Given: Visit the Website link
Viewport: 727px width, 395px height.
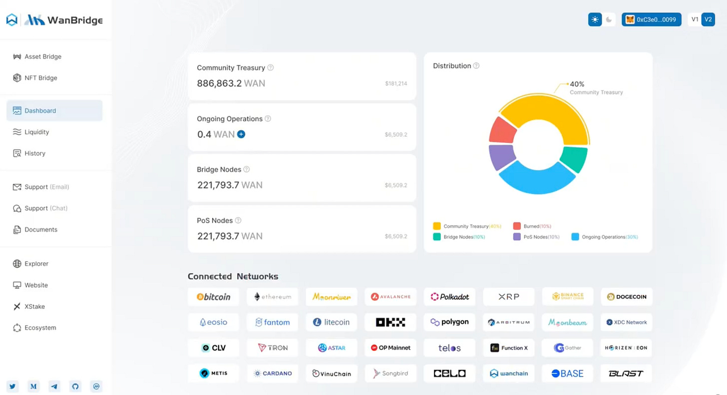Looking at the screenshot, I should click(x=54, y=285).
